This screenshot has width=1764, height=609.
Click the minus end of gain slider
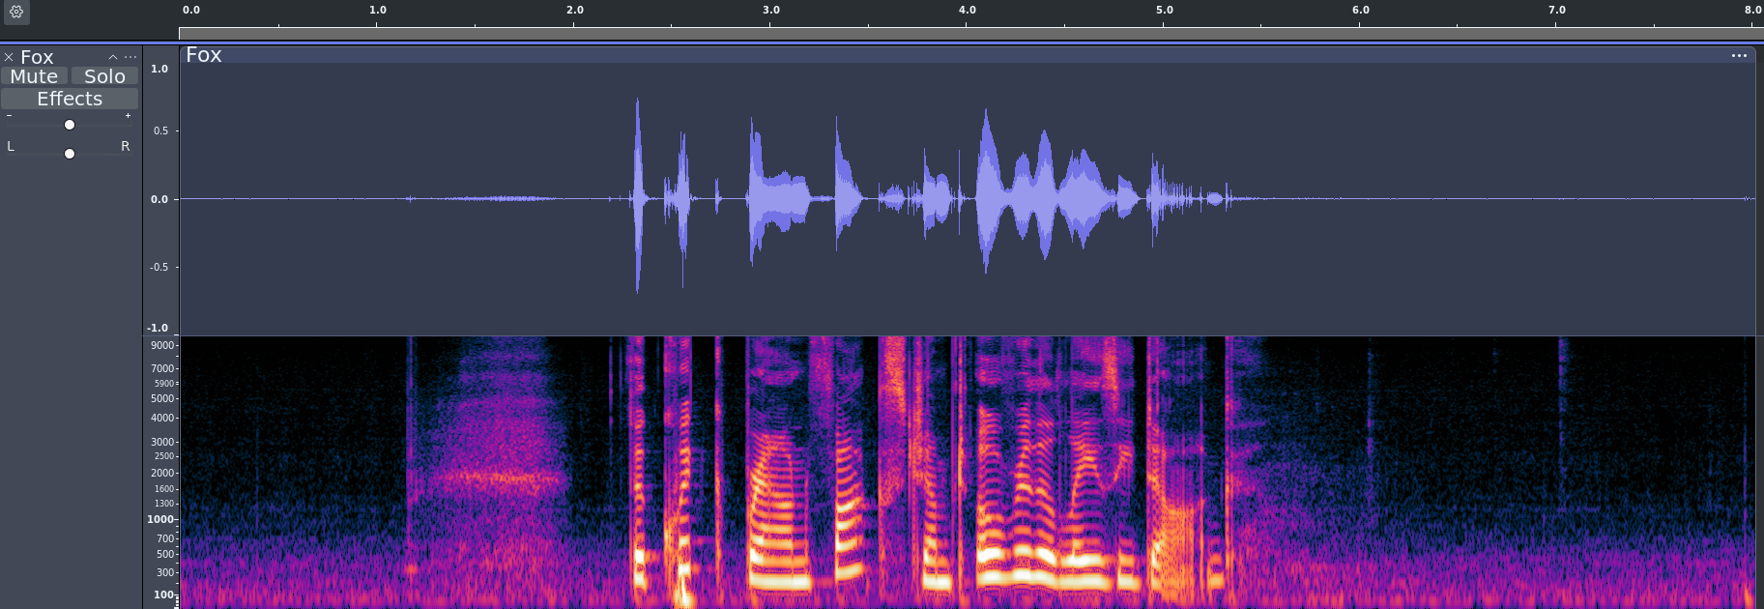pyautogui.click(x=10, y=116)
